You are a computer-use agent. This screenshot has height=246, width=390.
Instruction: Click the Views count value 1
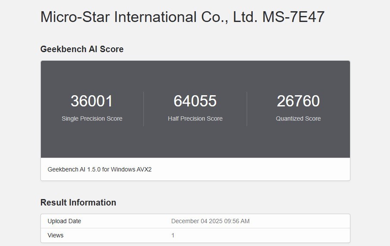[x=173, y=235]
